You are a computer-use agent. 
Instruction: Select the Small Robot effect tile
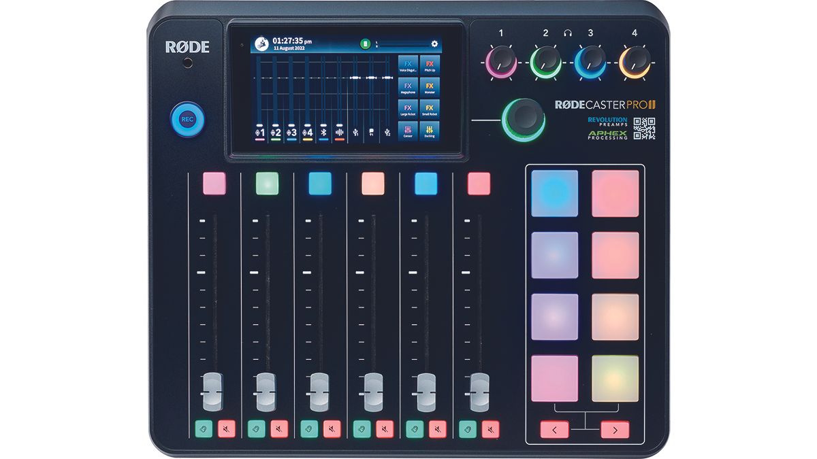429,110
